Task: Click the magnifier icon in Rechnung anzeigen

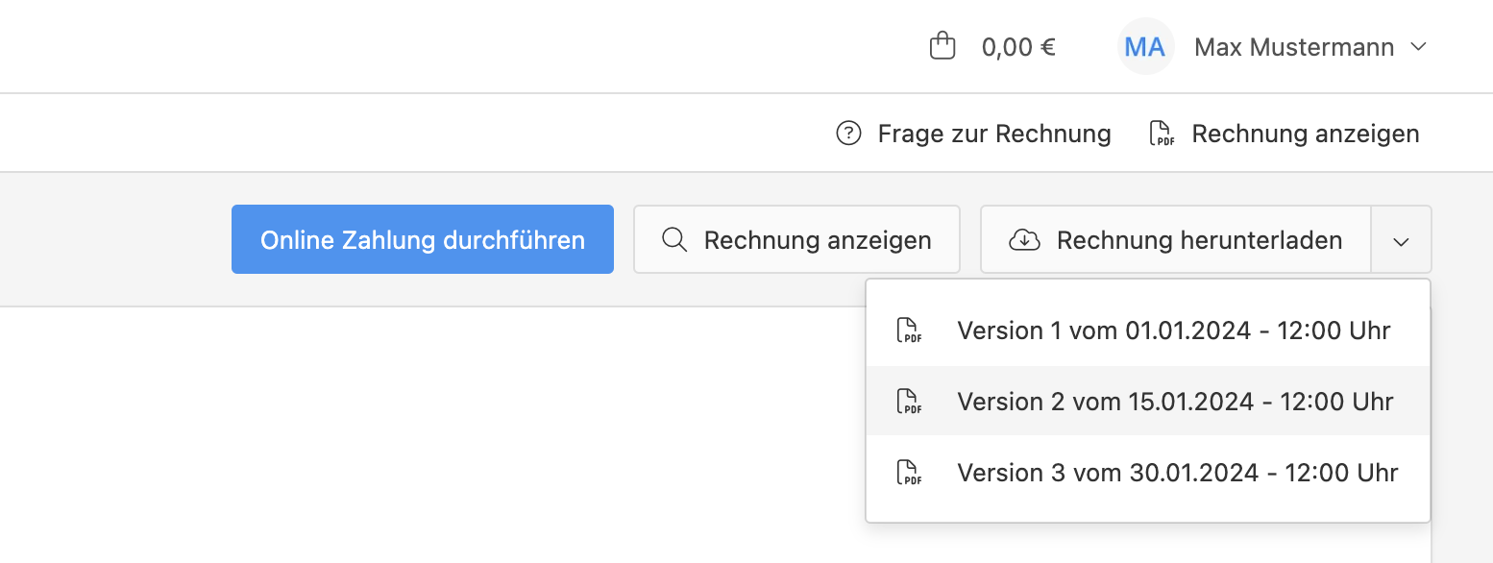Action: point(674,239)
